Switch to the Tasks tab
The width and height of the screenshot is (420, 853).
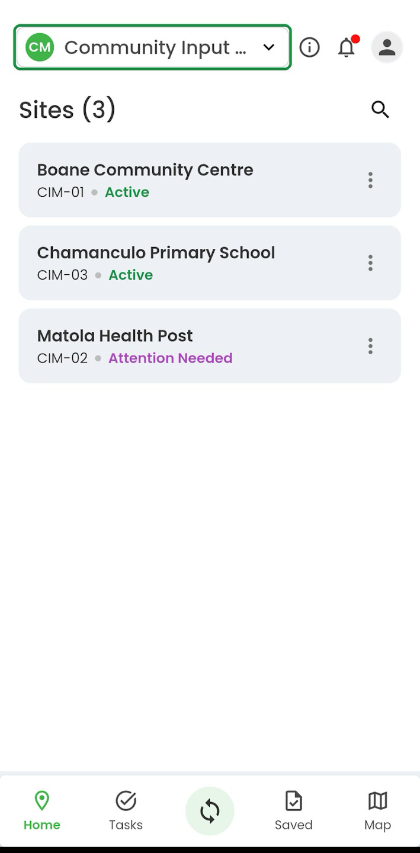pos(126,811)
